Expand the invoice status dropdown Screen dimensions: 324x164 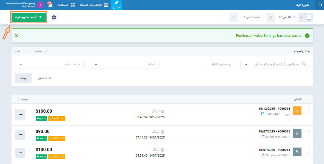pos(125,64)
